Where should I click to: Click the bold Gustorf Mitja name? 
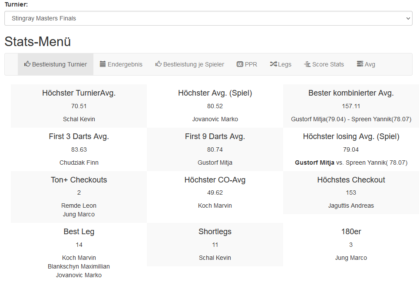point(314,163)
